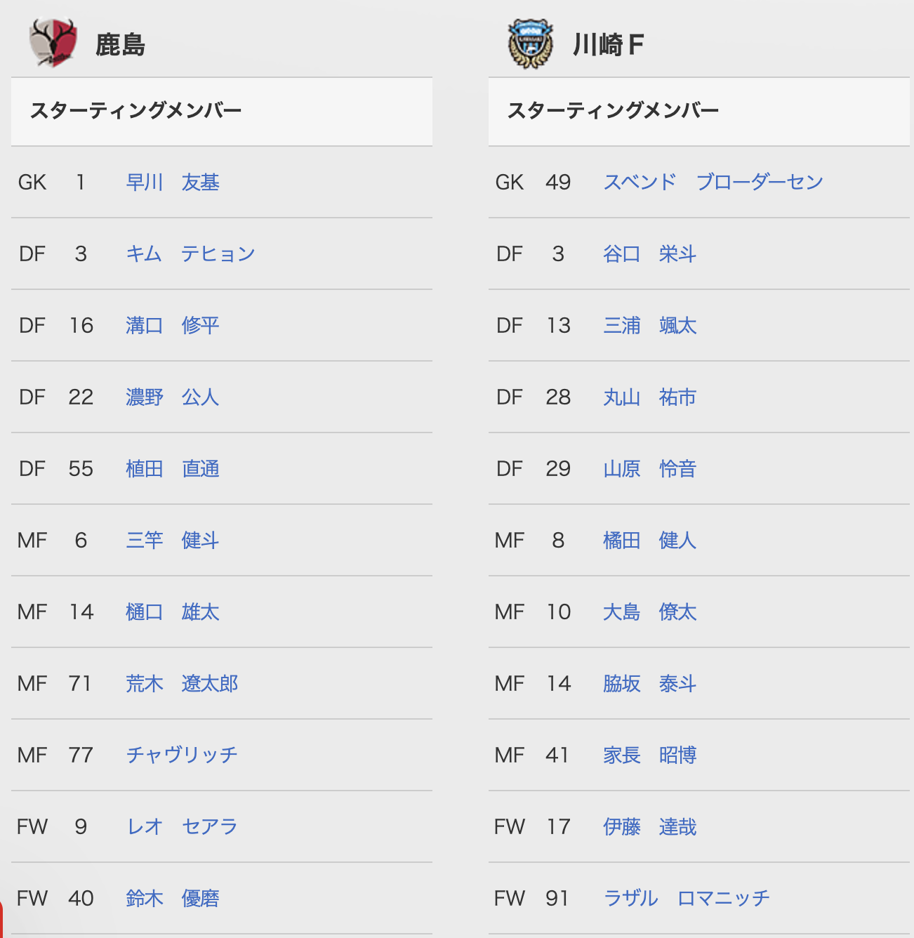Select forward 鈴木 優磨
This screenshot has height=938, width=914.
(x=173, y=899)
